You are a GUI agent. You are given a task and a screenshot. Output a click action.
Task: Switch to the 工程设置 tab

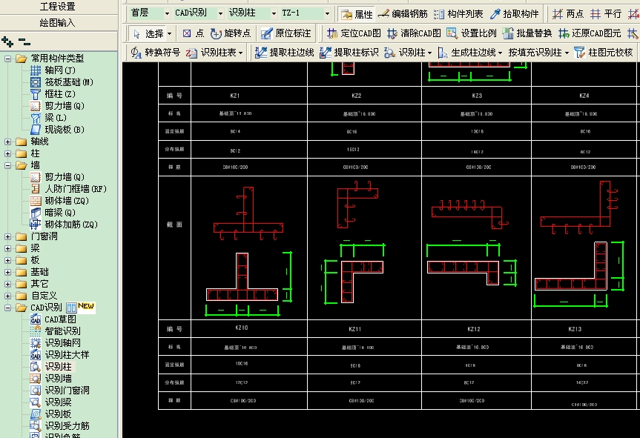(x=59, y=7)
